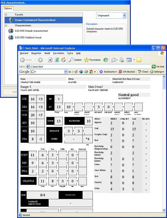Screen dimensions: 167x218
Task: Click globe icon of D20 SRD Statblock format
Action: [11, 38]
